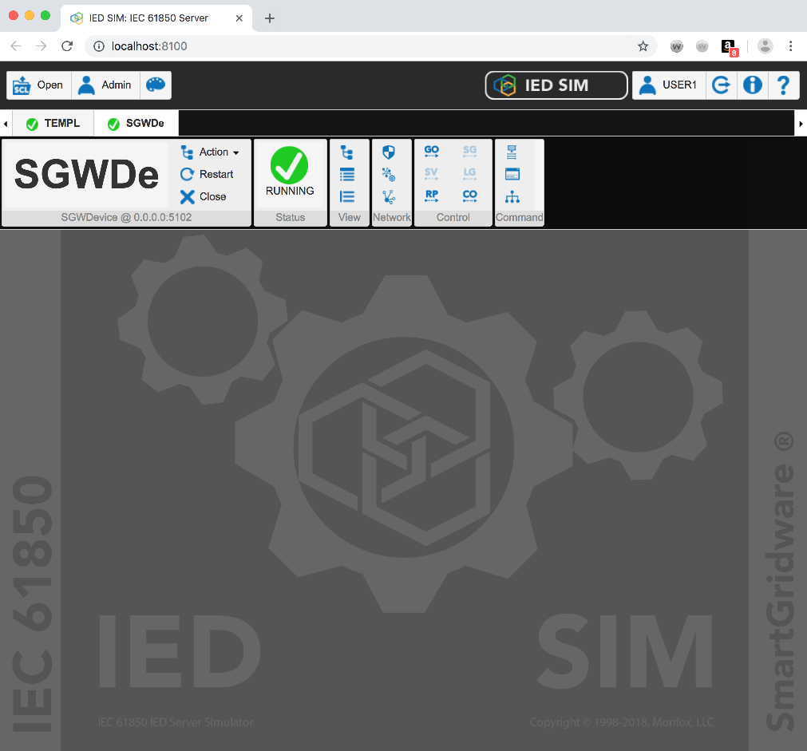
Task: Bookmark this page with star icon
Action: pos(643,46)
